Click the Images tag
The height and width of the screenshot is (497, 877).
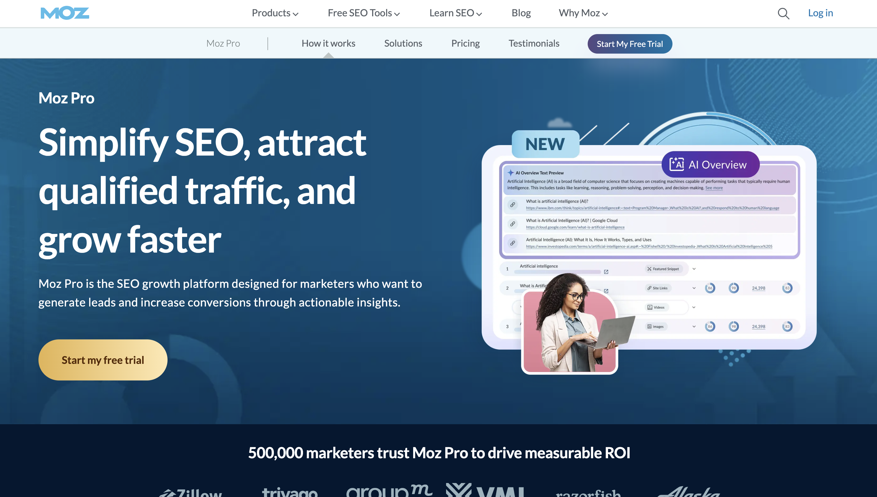tap(656, 326)
